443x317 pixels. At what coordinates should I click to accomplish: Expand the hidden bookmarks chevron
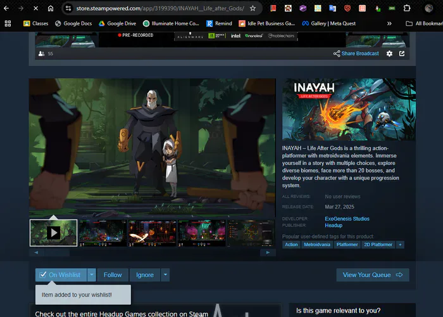pyautogui.click(x=389, y=23)
